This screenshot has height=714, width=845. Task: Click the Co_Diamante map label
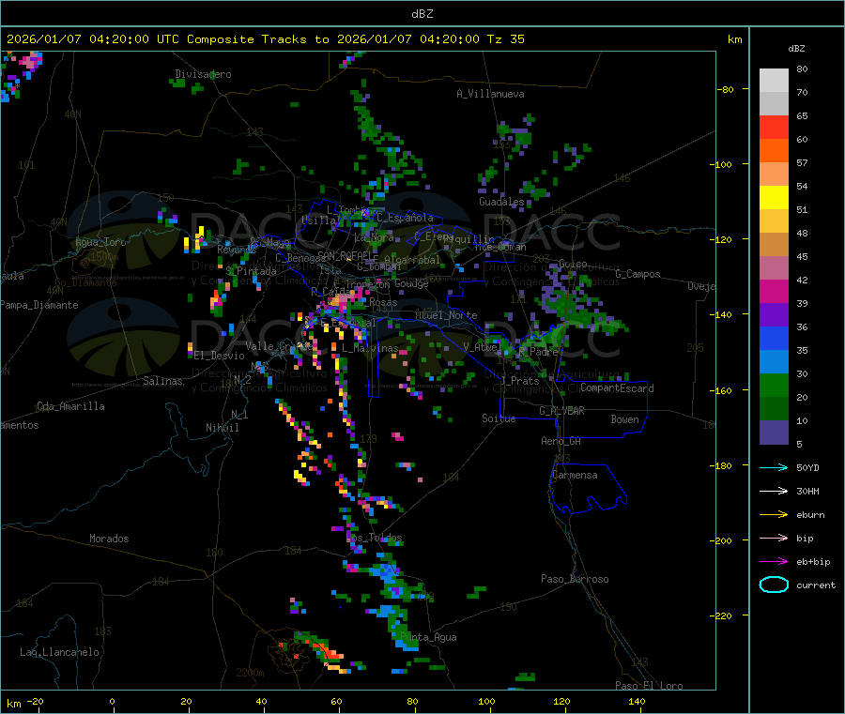pos(85,282)
